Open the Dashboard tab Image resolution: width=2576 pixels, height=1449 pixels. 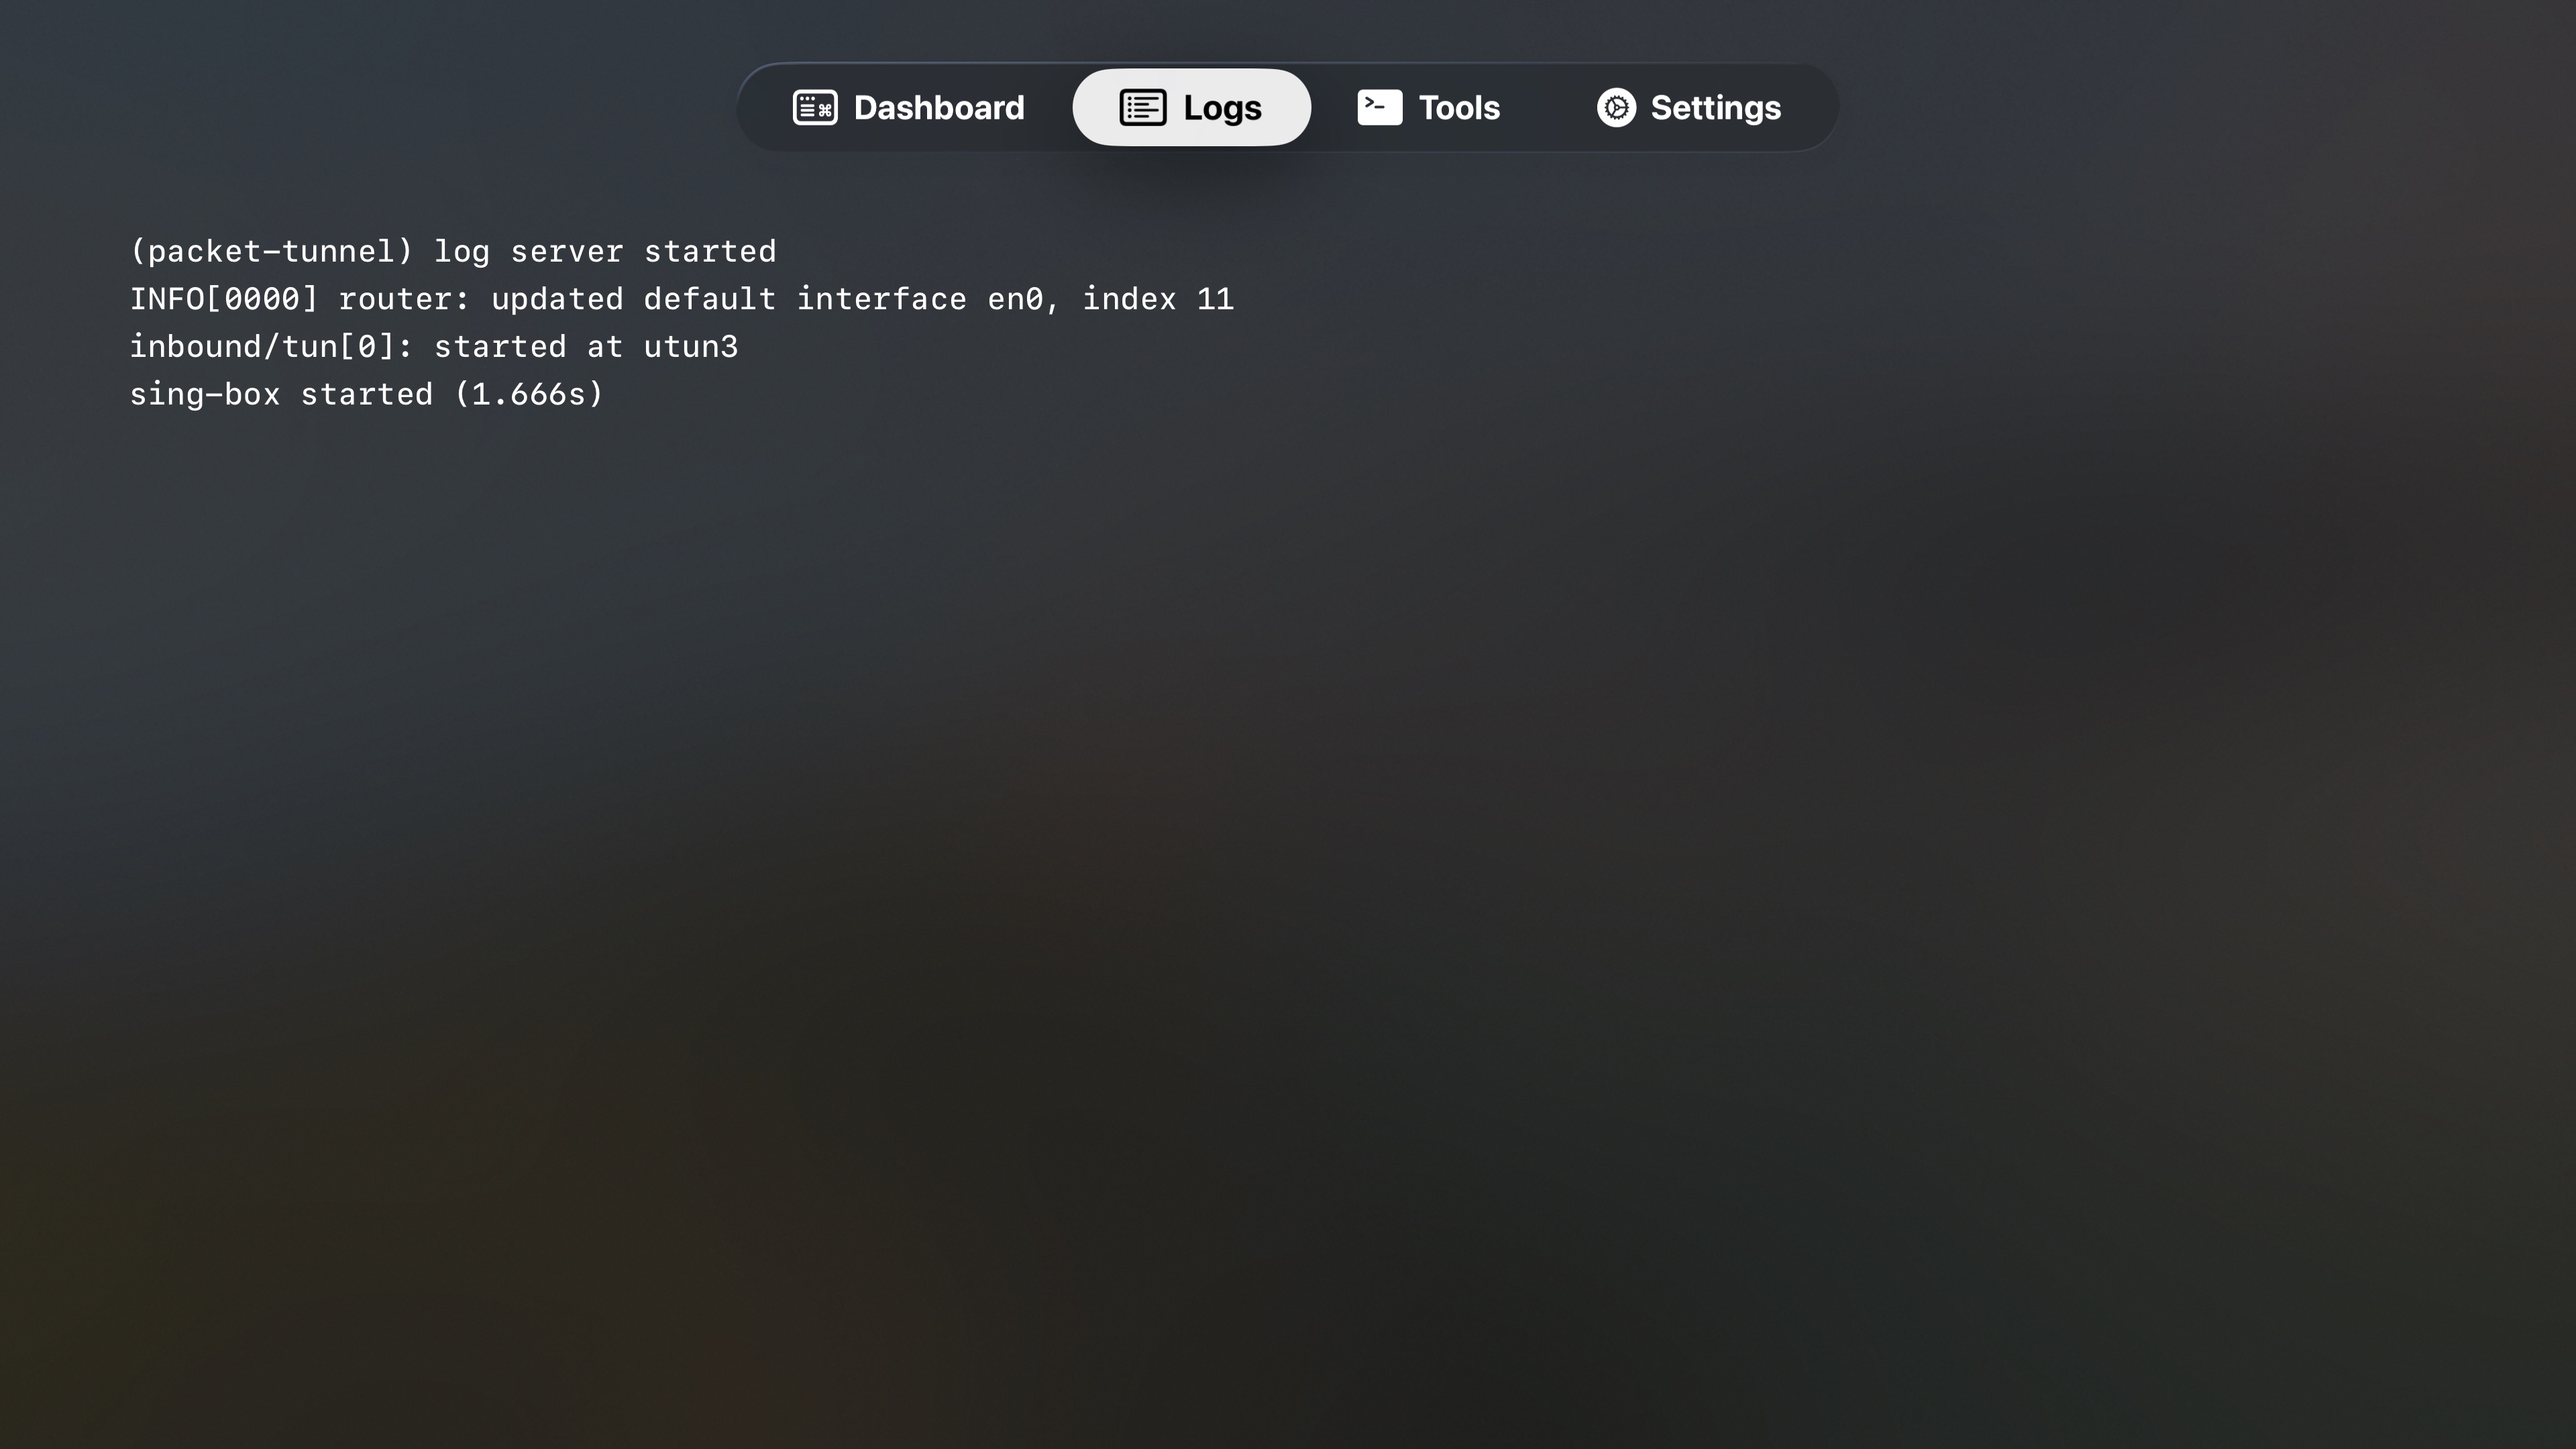[x=908, y=108]
